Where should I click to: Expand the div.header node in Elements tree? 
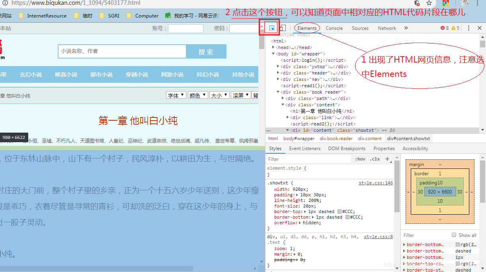[278, 72]
